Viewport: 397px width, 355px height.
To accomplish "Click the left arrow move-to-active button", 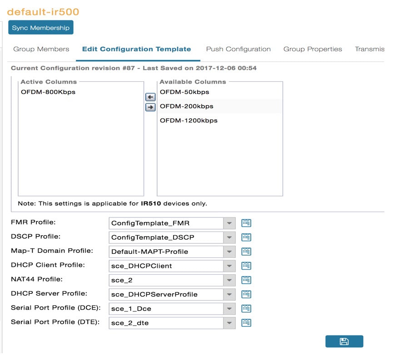I will tap(150, 97).
